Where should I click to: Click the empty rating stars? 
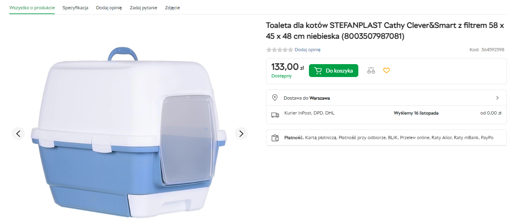[x=279, y=50]
